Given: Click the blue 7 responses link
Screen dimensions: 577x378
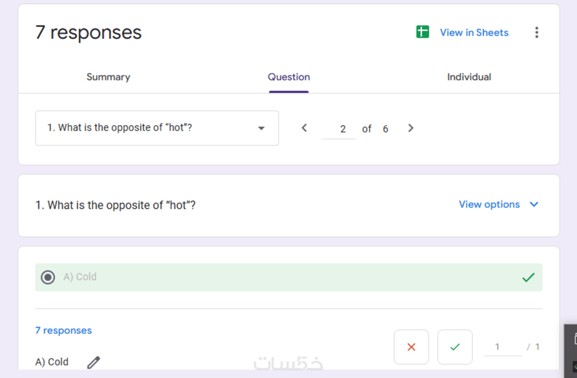Looking at the screenshot, I should [63, 330].
